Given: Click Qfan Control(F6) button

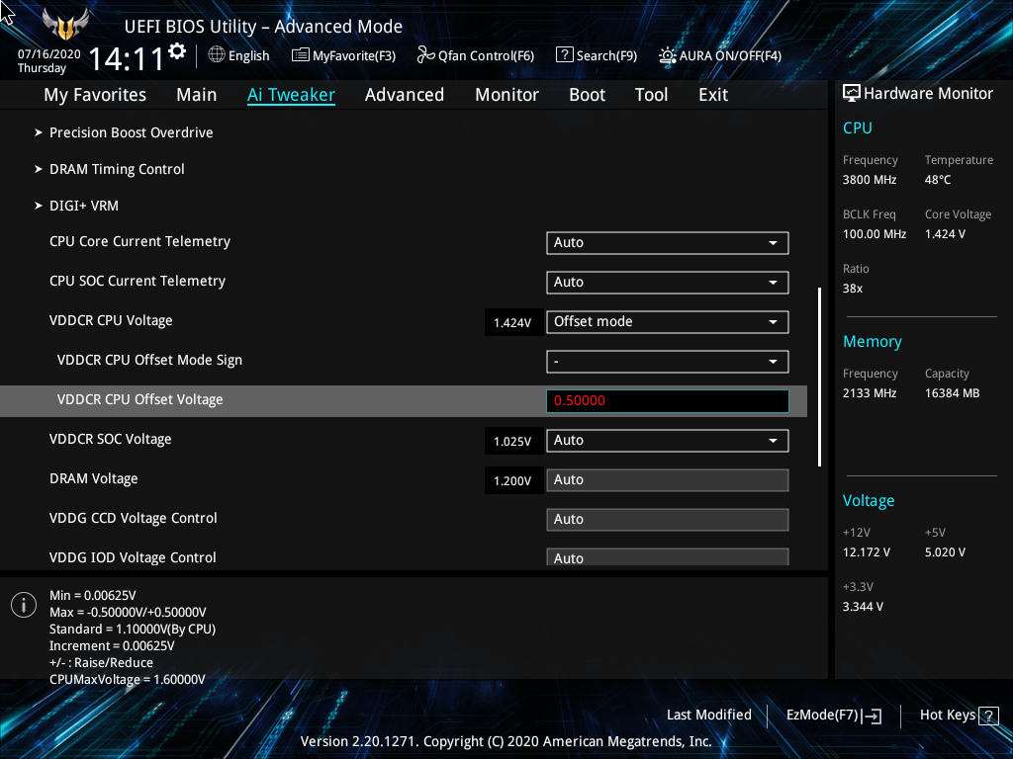Looking at the screenshot, I should click(x=476, y=55).
